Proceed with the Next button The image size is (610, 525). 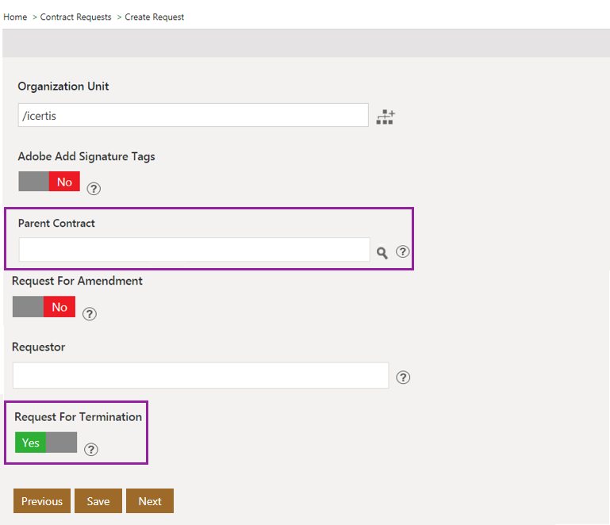coord(149,501)
